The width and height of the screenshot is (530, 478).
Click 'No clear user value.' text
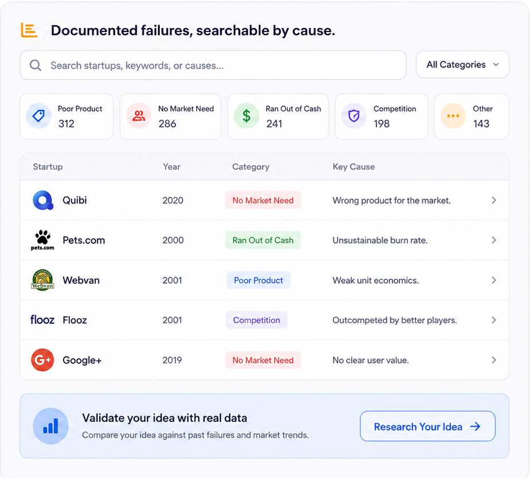(371, 360)
